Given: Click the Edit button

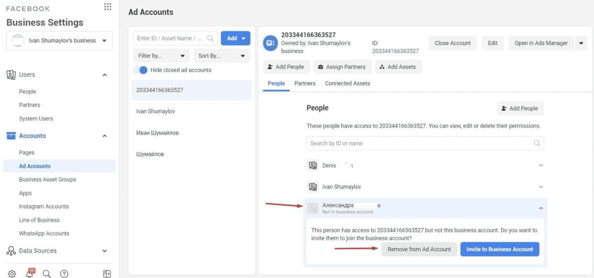Looking at the screenshot, I should point(493,43).
